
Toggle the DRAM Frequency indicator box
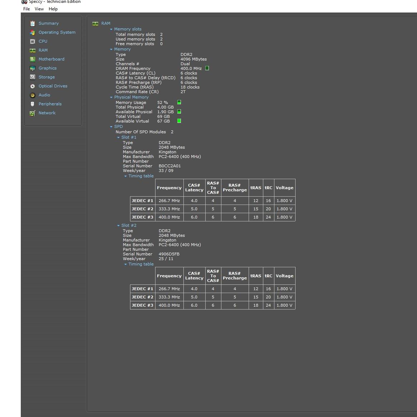click(x=207, y=68)
